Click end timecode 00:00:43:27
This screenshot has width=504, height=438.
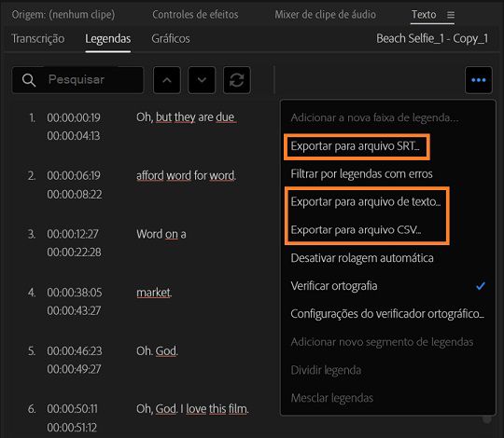point(74,311)
